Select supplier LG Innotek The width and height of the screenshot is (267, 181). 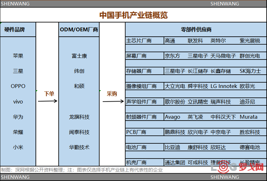(224, 86)
